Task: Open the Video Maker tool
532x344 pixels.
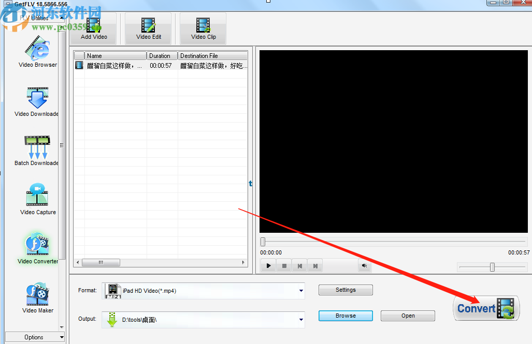Action: click(x=37, y=293)
